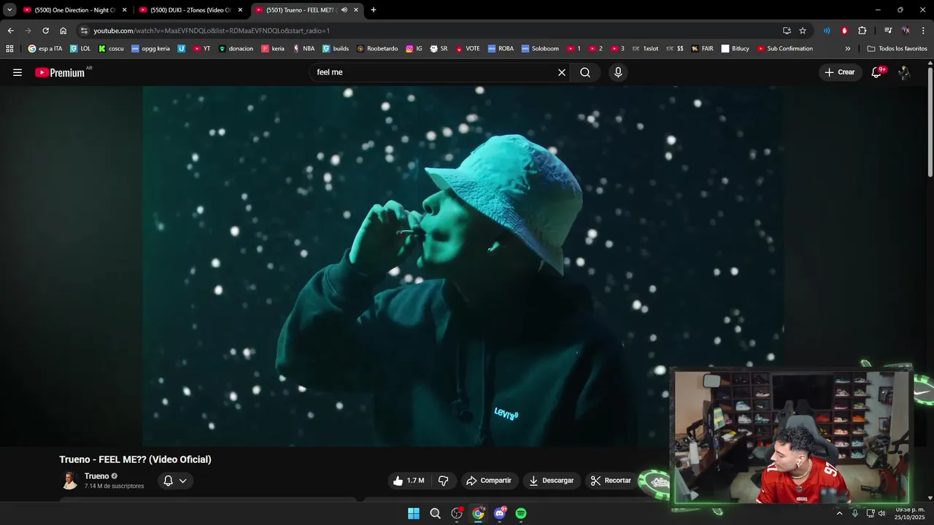Open the blue sound-wave extension
Image resolution: width=934 pixels, height=525 pixels.
pos(827,31)
